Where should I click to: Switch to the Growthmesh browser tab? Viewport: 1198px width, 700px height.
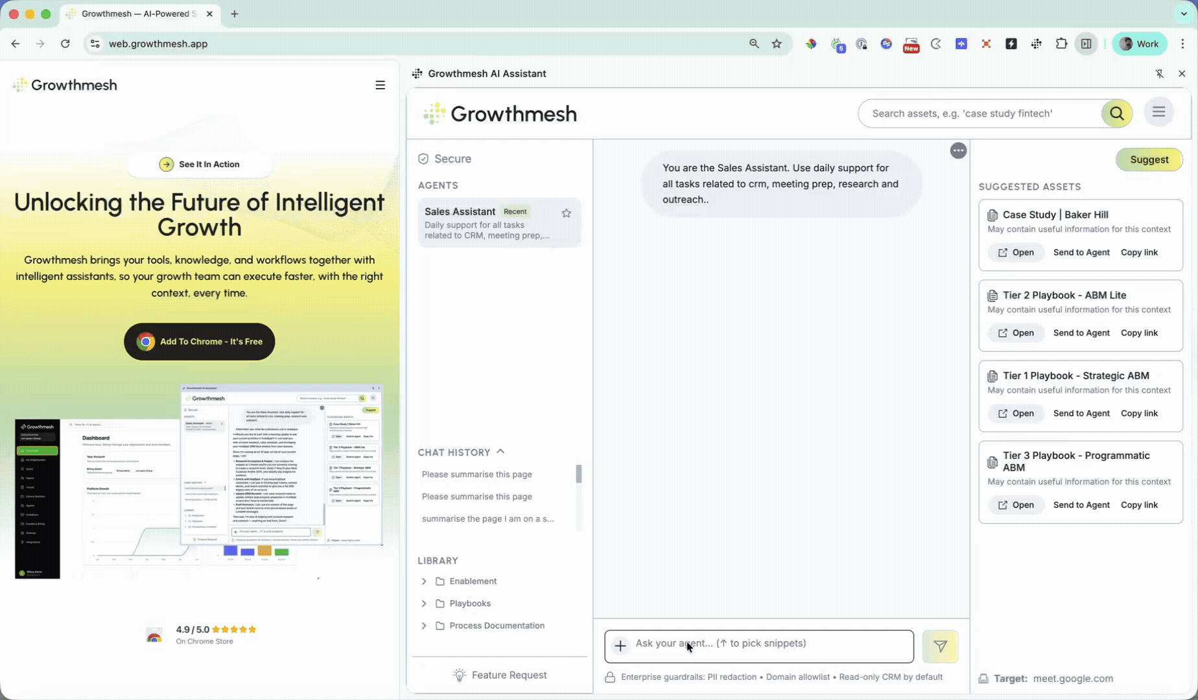(x=139, y=14)
